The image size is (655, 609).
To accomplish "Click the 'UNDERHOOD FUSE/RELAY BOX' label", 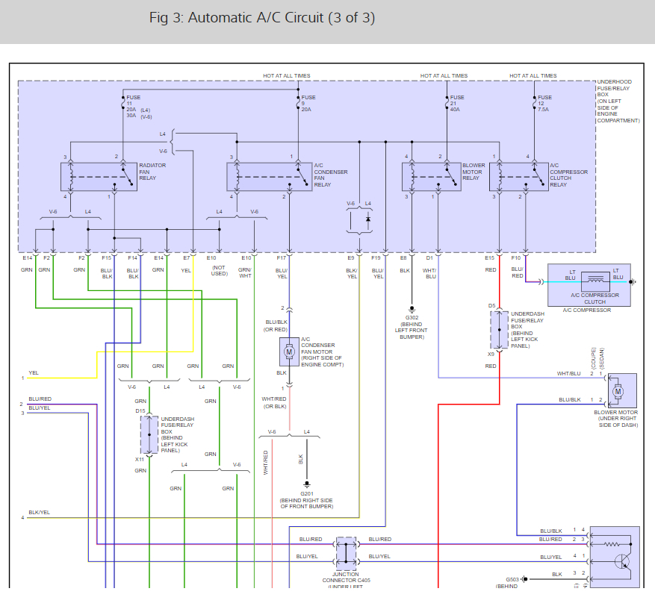I will pyautogui.click(x=618, y=101).
